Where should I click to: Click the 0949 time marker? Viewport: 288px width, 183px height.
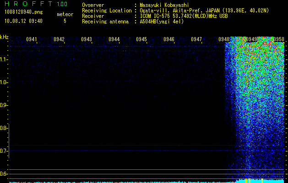[x=251, y=39]
